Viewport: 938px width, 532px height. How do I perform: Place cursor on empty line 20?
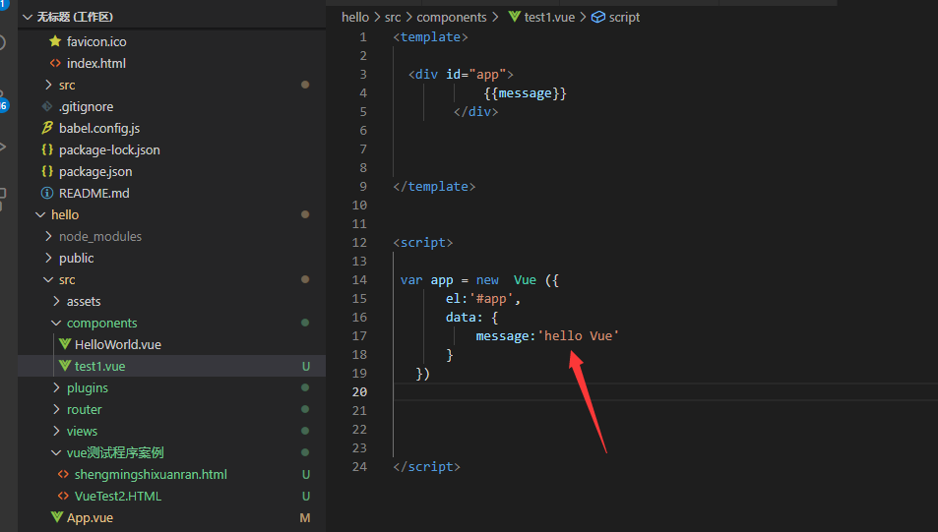click(665, 392)
